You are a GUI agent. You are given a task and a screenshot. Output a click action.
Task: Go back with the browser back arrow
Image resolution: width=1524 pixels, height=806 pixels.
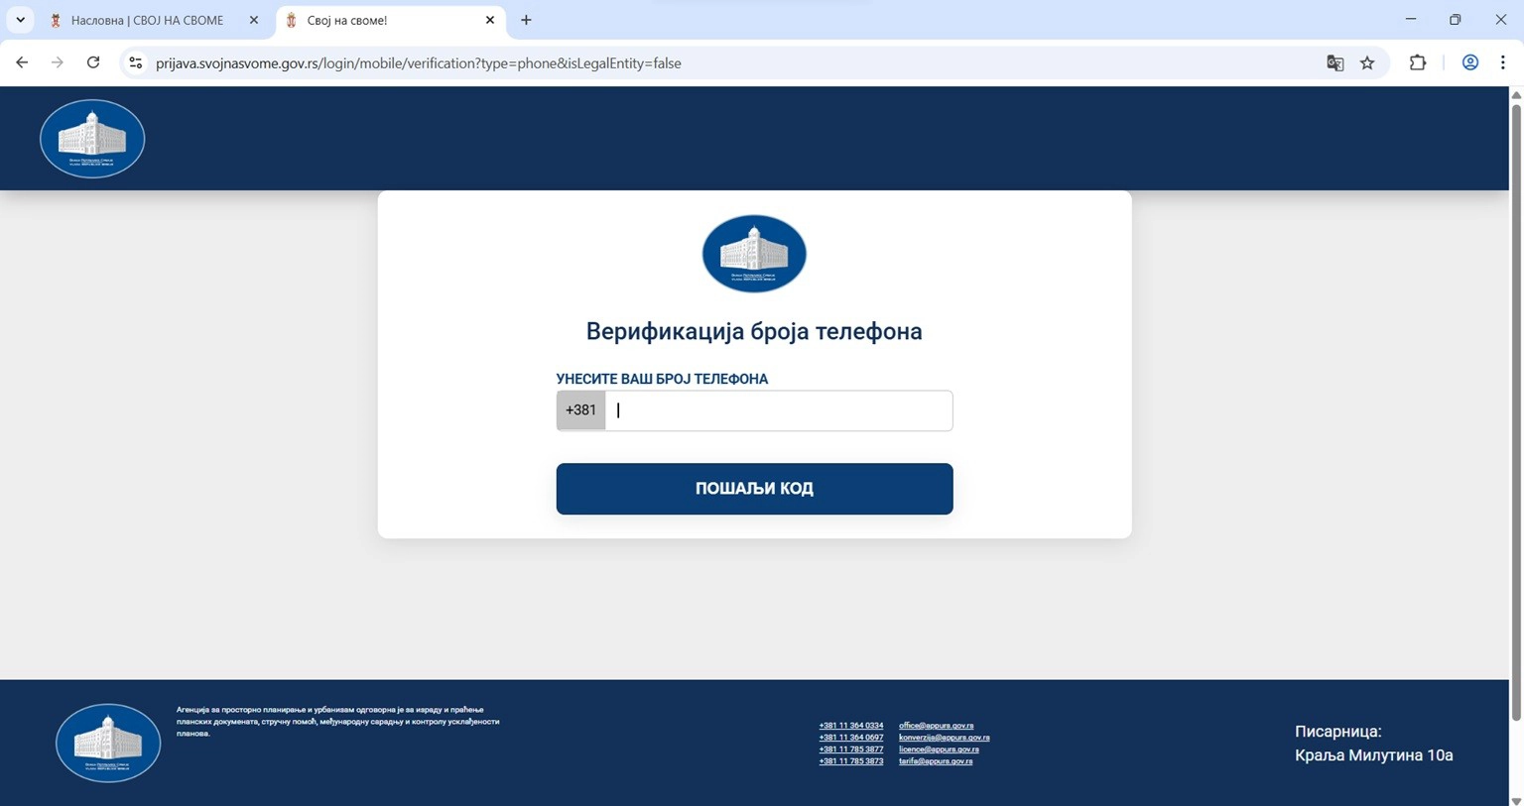coord(22,62)
